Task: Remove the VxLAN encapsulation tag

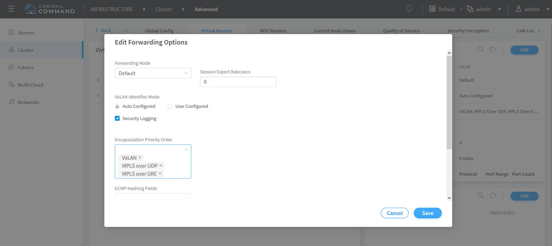Action: tap(140, 157)
